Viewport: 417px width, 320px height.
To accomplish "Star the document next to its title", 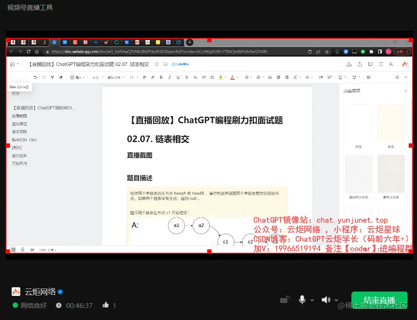I will click(157, 64).
